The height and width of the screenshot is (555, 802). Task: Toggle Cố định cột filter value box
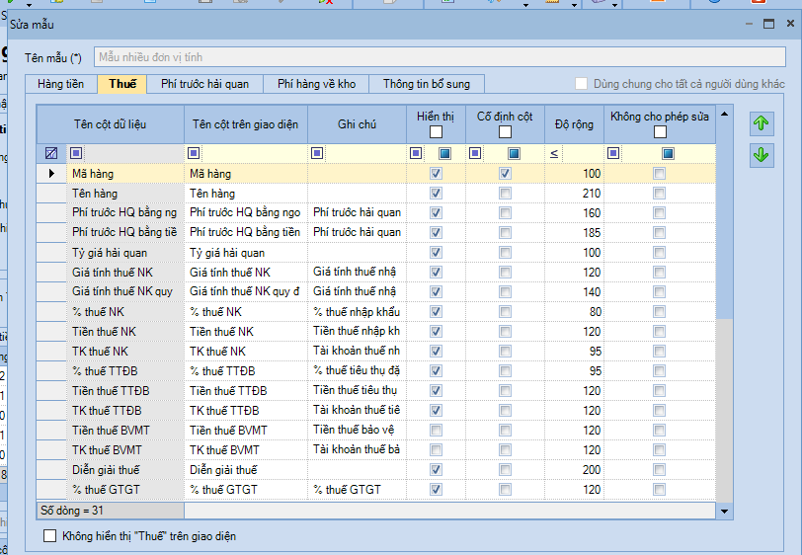pyautogui.click(x=514, y=153)
